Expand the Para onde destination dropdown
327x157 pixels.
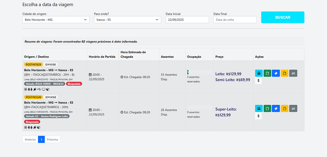[x=127, y=20]
